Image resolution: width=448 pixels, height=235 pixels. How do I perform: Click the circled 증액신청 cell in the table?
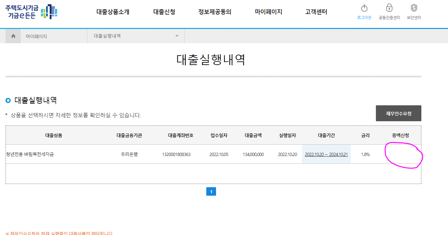[x=402, y=154]
